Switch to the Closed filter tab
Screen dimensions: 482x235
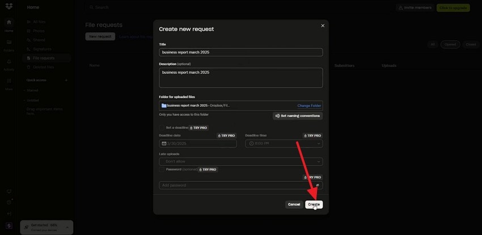471,45
